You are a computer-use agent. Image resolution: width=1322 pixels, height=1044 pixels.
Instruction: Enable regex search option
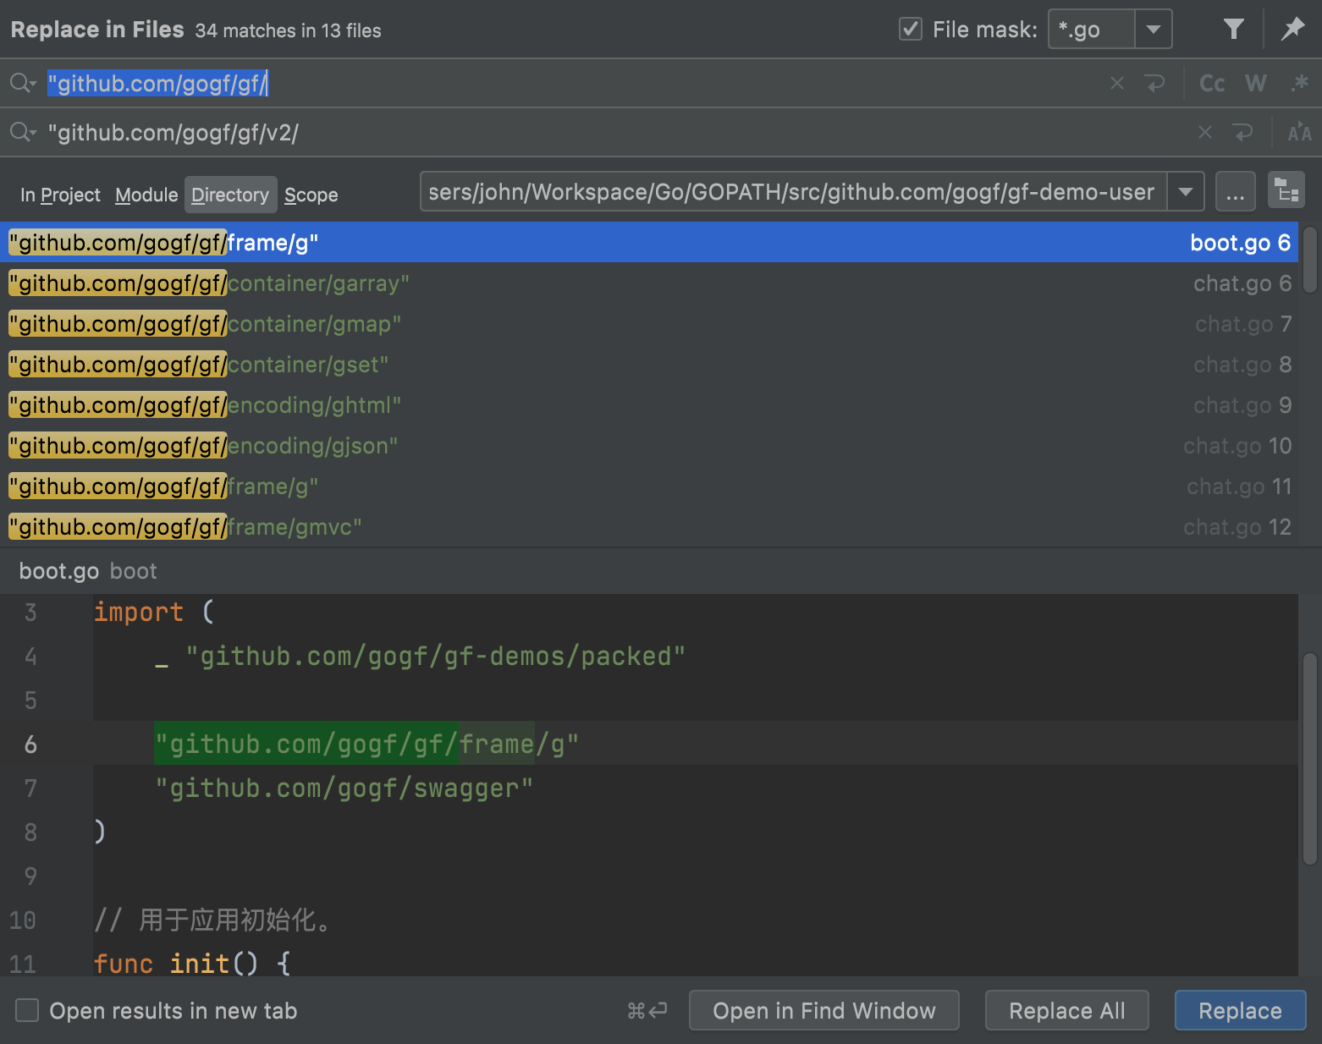[1299, 83]
